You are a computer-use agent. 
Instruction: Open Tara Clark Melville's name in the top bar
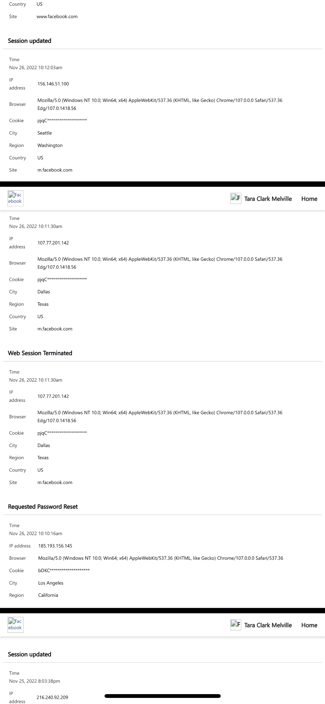click(268, 199)
